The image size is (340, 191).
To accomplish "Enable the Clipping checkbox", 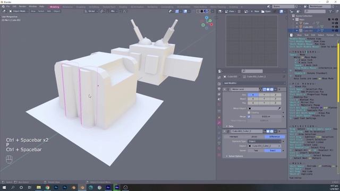I will (x=249, y=112).
